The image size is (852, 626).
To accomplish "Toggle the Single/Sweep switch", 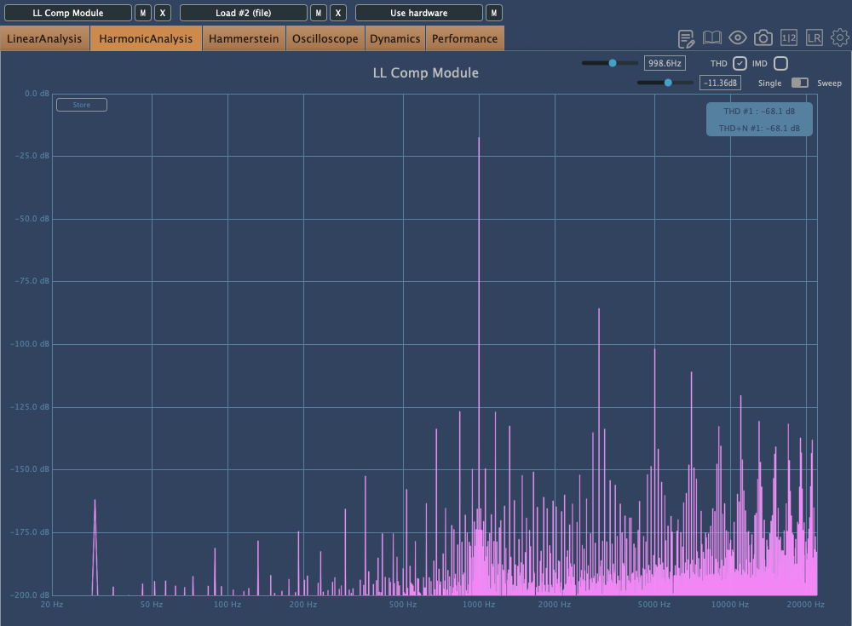I will 799,83.
